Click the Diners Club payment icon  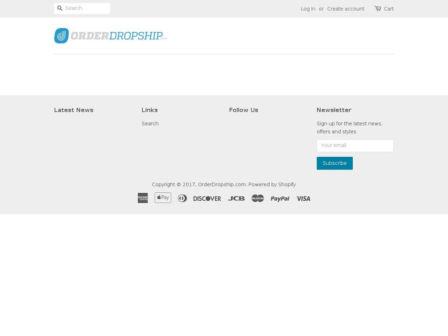coord(182,198)
